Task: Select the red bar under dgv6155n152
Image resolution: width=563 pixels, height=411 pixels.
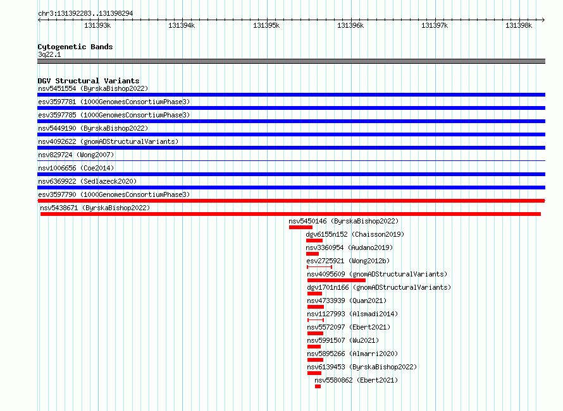Action: click(314, 241)
